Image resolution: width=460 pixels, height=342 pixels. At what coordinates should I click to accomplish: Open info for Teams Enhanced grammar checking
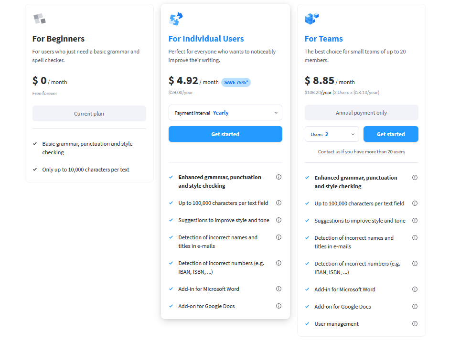point(415,178)
